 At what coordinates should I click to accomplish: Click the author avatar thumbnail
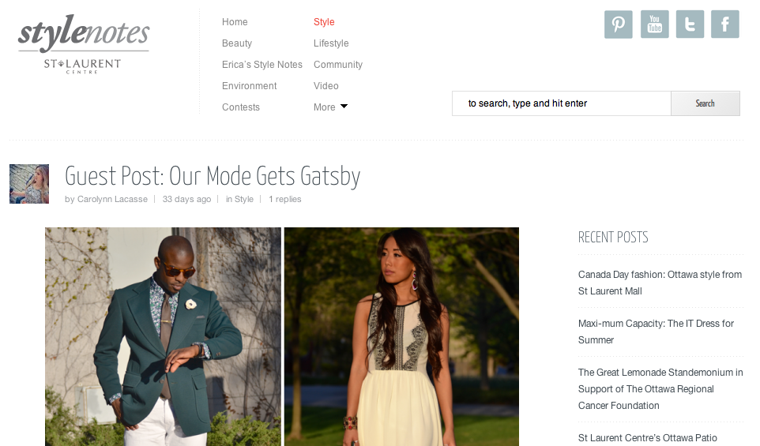[x=29, y=184]
